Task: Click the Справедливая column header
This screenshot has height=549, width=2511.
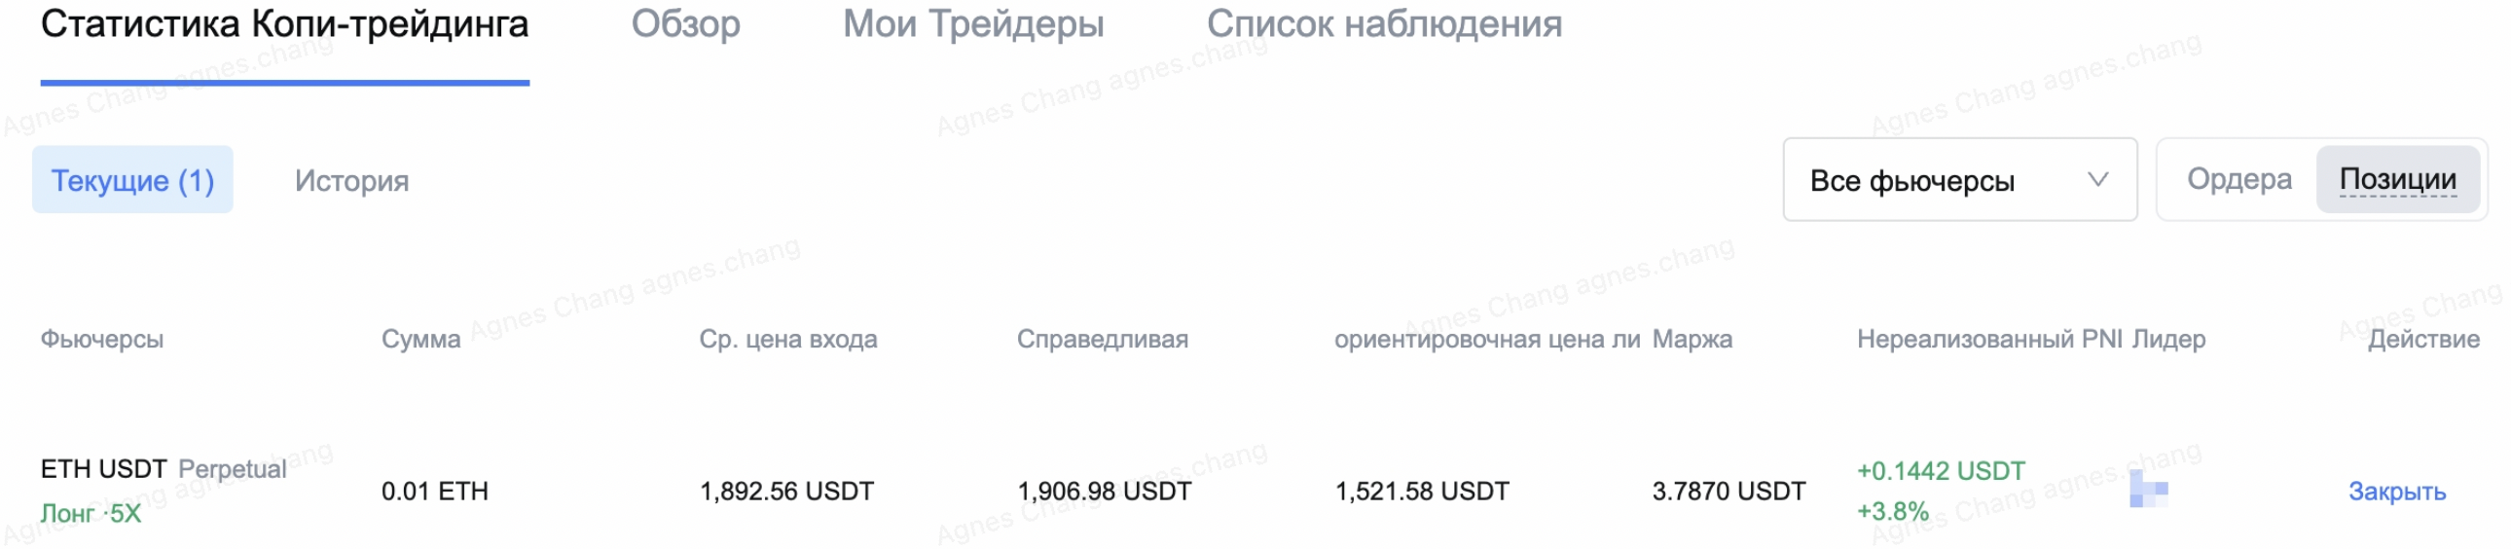Action: (1102, 340)
